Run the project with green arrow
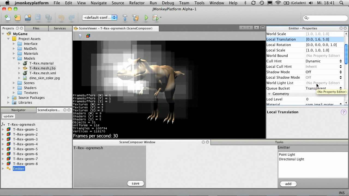Viewport: 349px width, 196px height. coord(146,18)
